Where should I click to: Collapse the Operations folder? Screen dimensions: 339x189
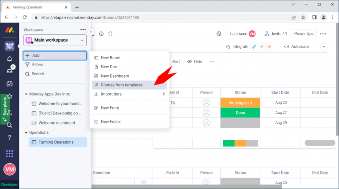pos(26,132)
